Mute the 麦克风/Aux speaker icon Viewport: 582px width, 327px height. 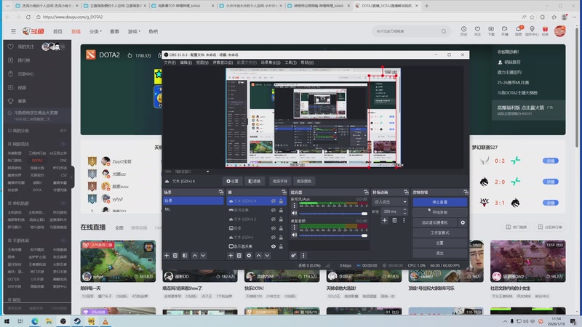(295, 213)
